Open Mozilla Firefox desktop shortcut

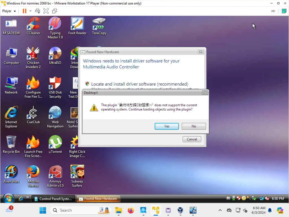(x=33, y=176)
